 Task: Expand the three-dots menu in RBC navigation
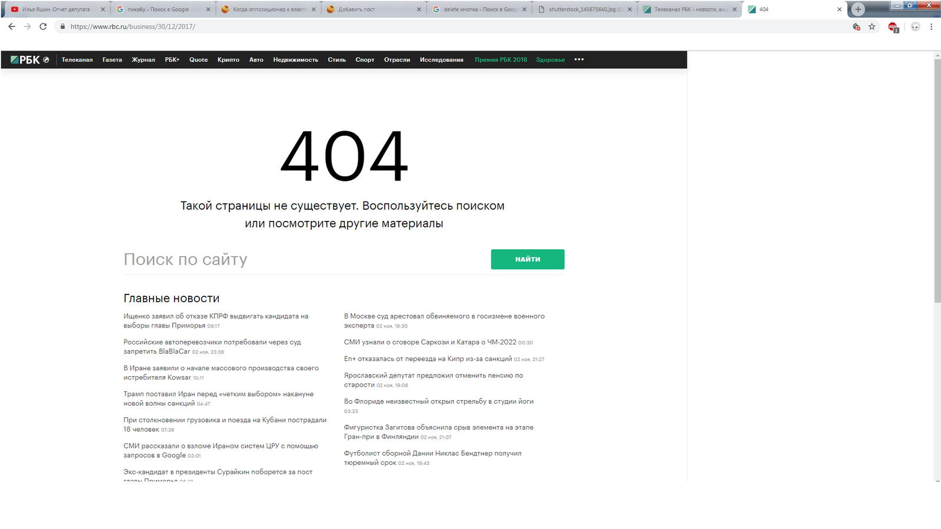coord(579,59)
